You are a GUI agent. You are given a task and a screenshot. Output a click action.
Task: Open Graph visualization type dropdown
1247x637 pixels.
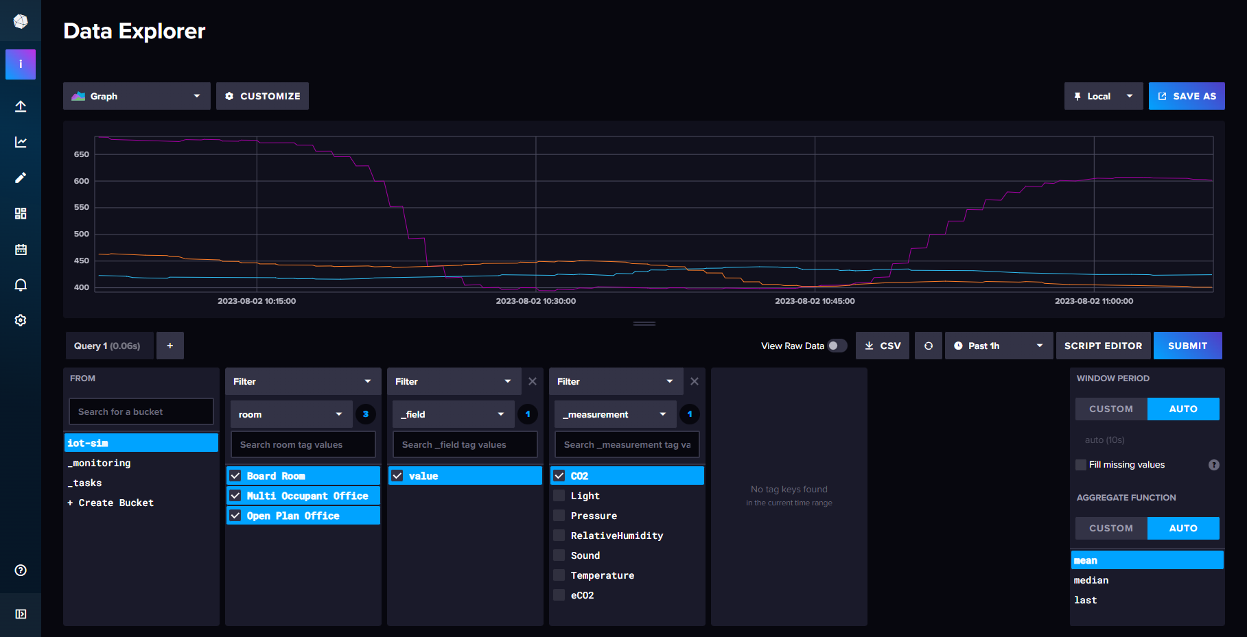137,96
